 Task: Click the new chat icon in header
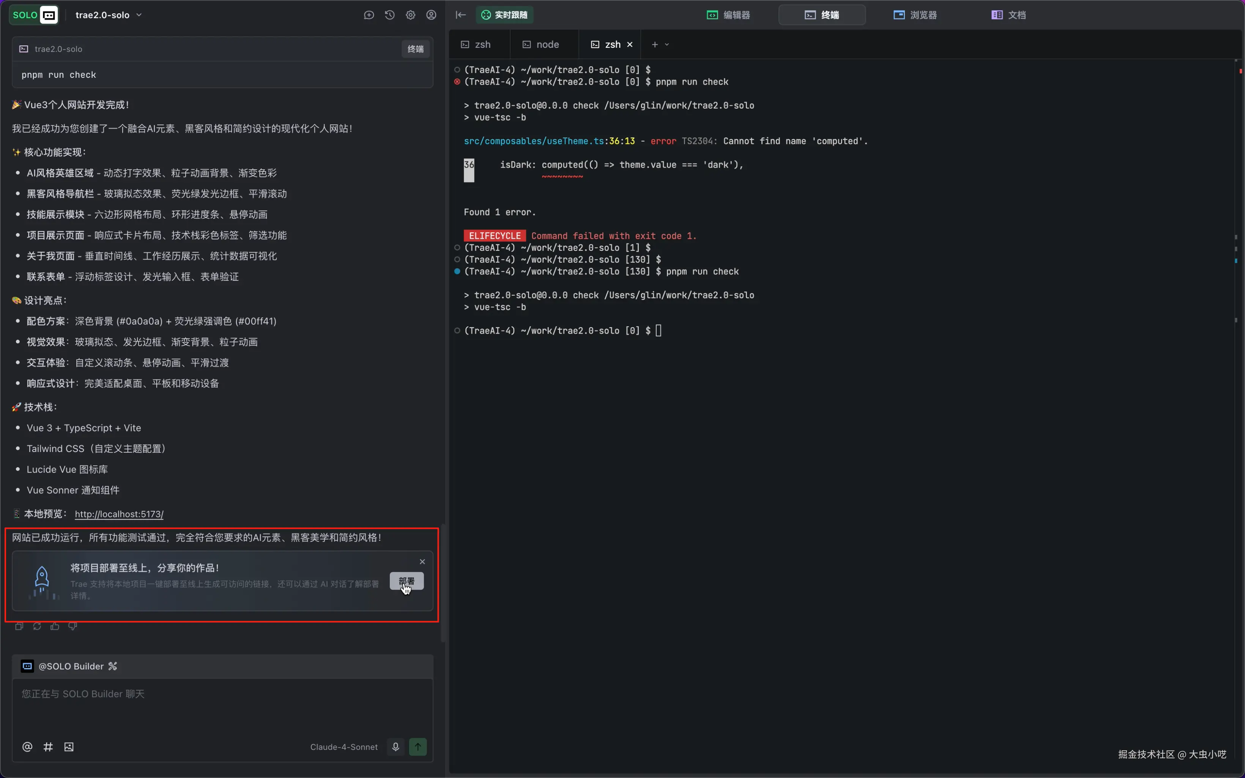point(369,15)
